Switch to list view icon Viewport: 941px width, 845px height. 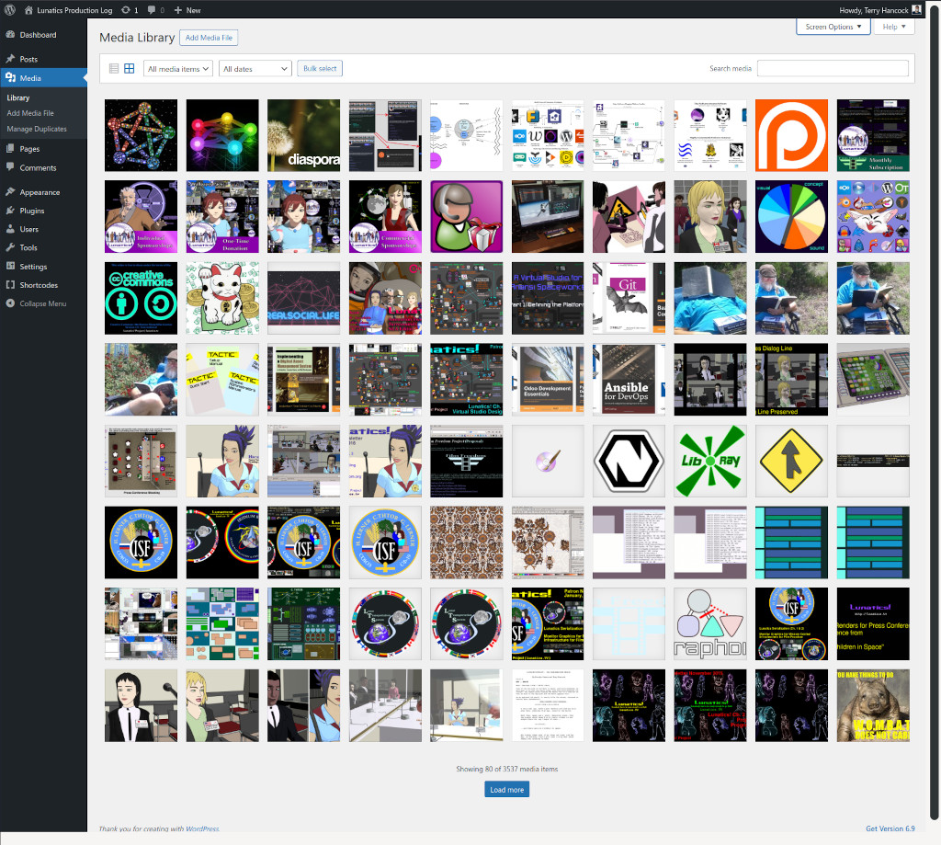coord(114,69)
